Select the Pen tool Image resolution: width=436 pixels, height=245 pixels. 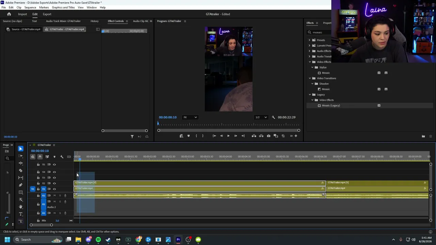click(x=21, y=185)
